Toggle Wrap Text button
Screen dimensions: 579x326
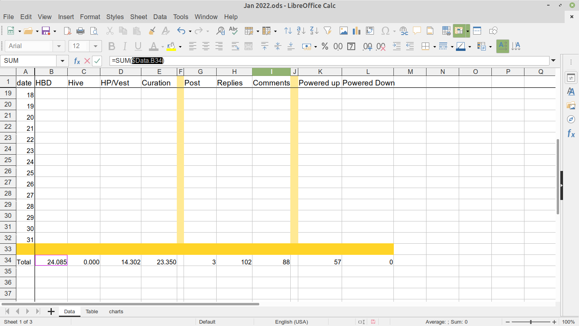click(235, 47)
